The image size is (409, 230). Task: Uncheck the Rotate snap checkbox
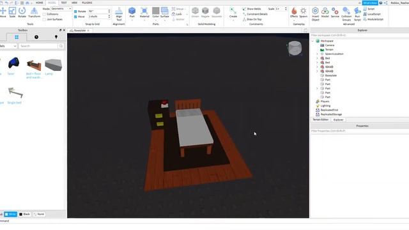pyautogui.click(x=75, y=11)
